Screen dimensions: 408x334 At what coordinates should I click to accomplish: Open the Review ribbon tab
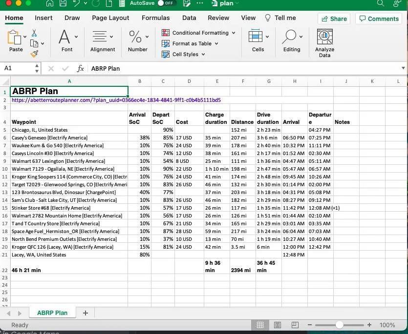pyautogui.click(x=218, y=18)
